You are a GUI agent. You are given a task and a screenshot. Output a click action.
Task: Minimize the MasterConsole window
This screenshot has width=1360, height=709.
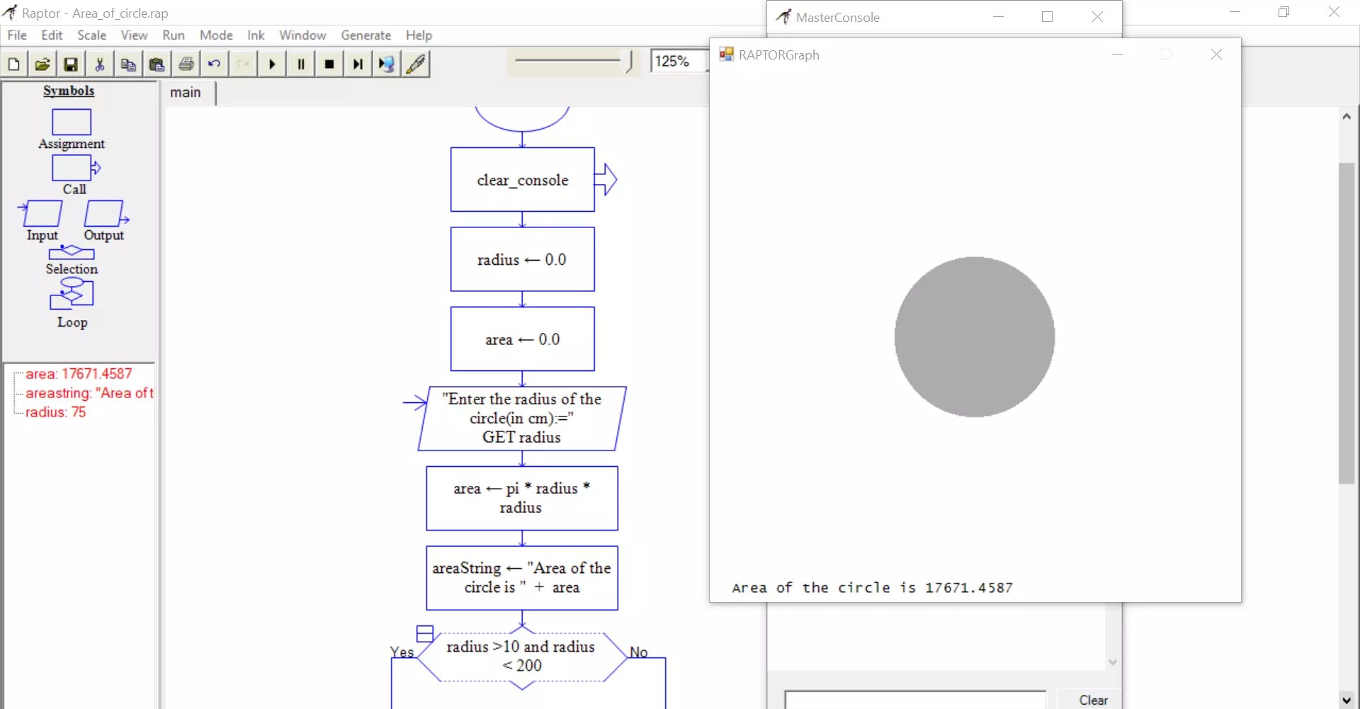(x=998, y=17)
